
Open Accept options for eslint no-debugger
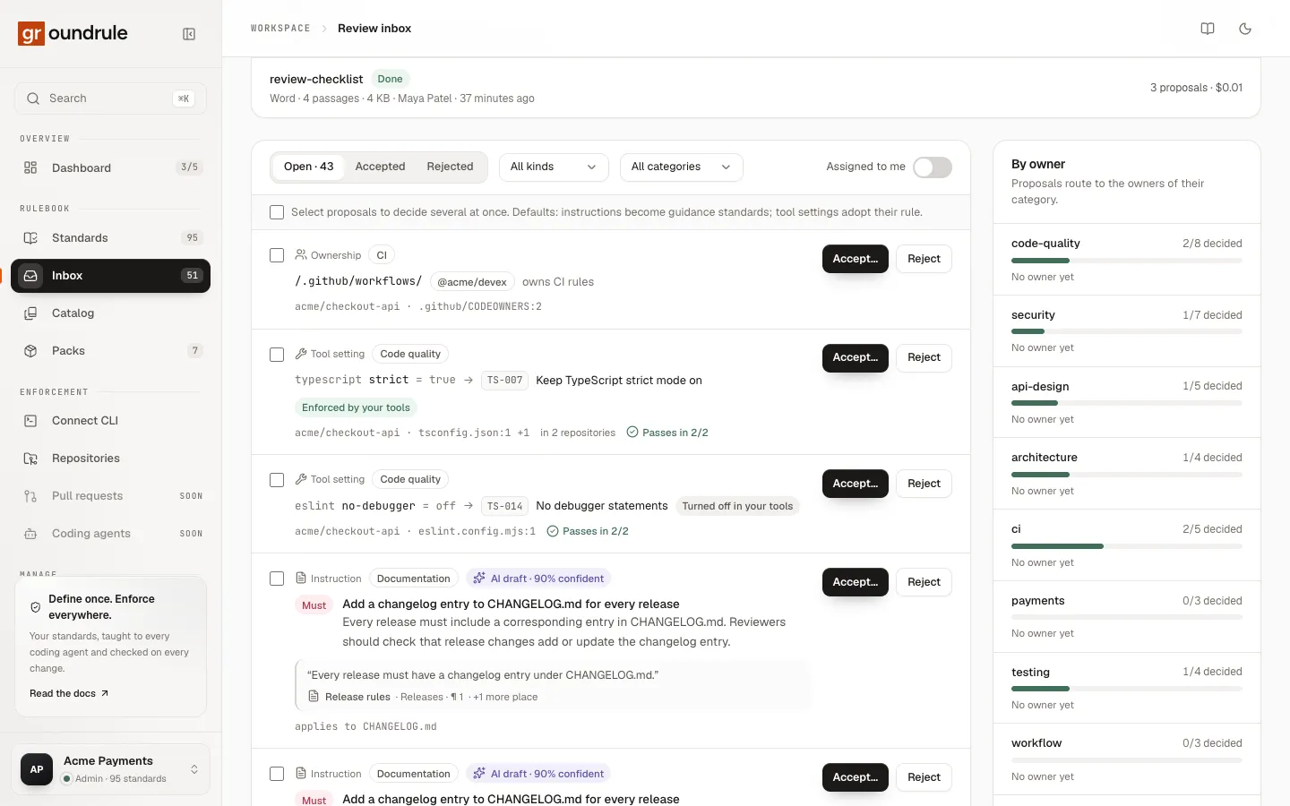click(x=856, y=484)
